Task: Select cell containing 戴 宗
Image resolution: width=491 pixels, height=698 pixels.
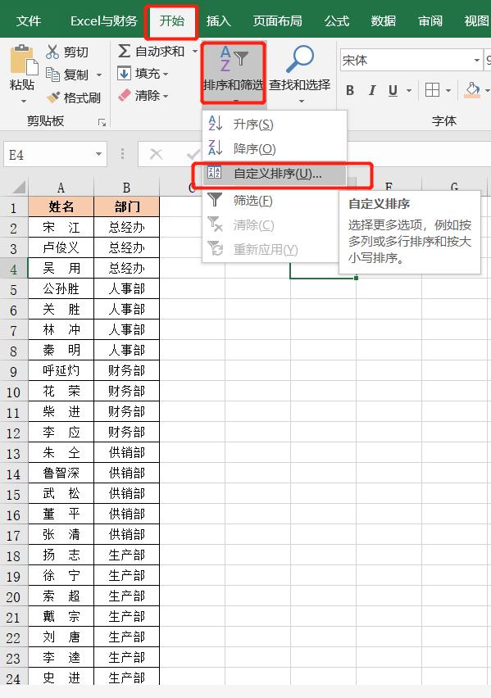Action: tap(61, 617)
